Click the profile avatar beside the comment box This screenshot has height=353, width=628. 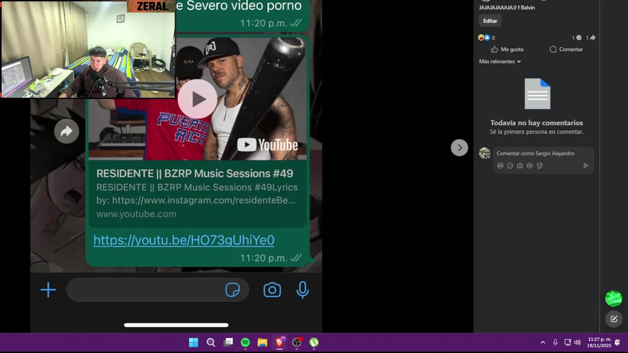pos(484,153)
